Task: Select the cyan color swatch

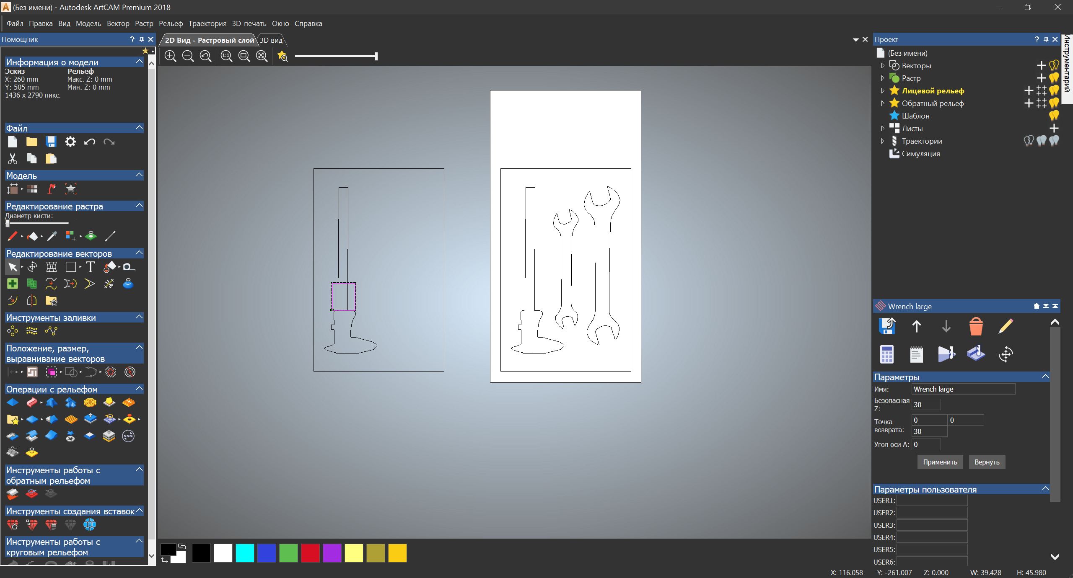Action: (x=245, y=553)
